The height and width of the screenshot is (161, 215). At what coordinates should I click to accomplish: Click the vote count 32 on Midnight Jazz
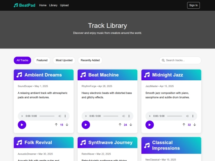point(189,125)
